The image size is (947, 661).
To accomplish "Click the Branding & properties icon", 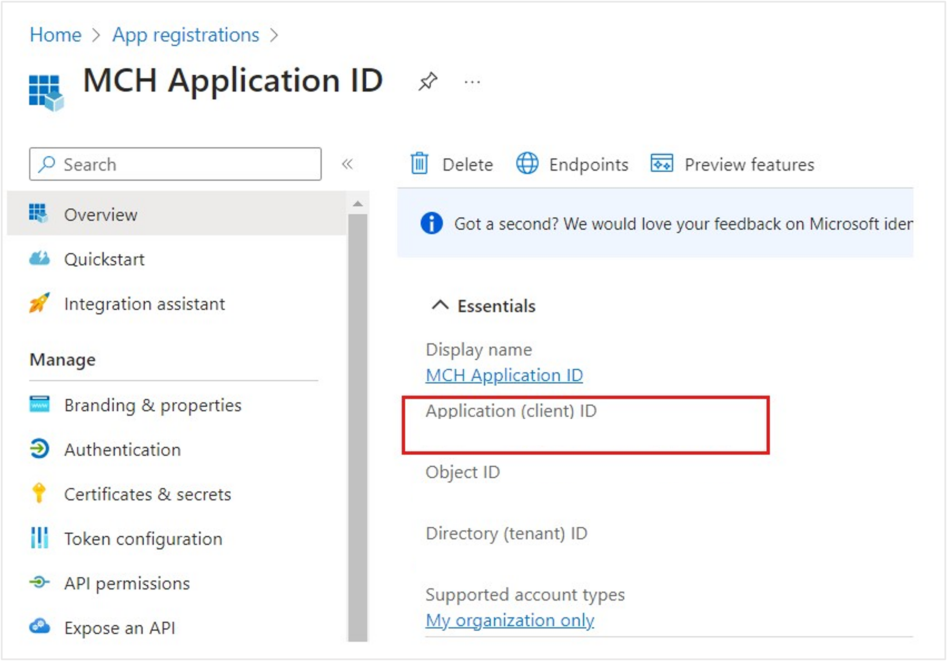I will tap(39, 404).
